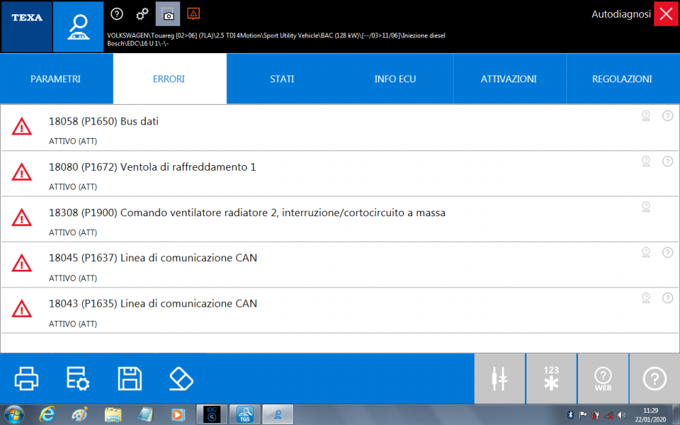
Task: Open the report settings icon
Action: 78,379
